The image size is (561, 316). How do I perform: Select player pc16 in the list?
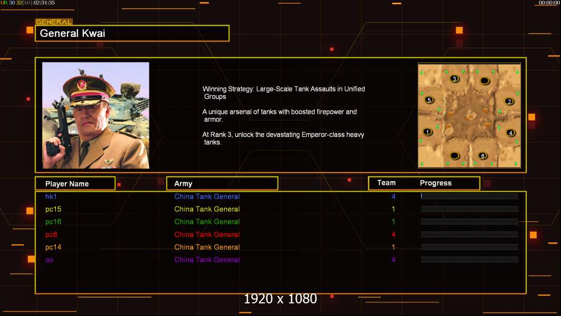pos(53,222)
